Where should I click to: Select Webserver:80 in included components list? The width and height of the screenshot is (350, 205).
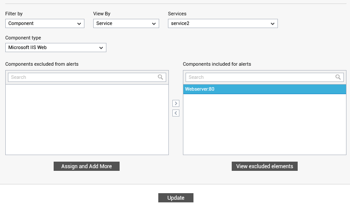click(x=265, y=89)
